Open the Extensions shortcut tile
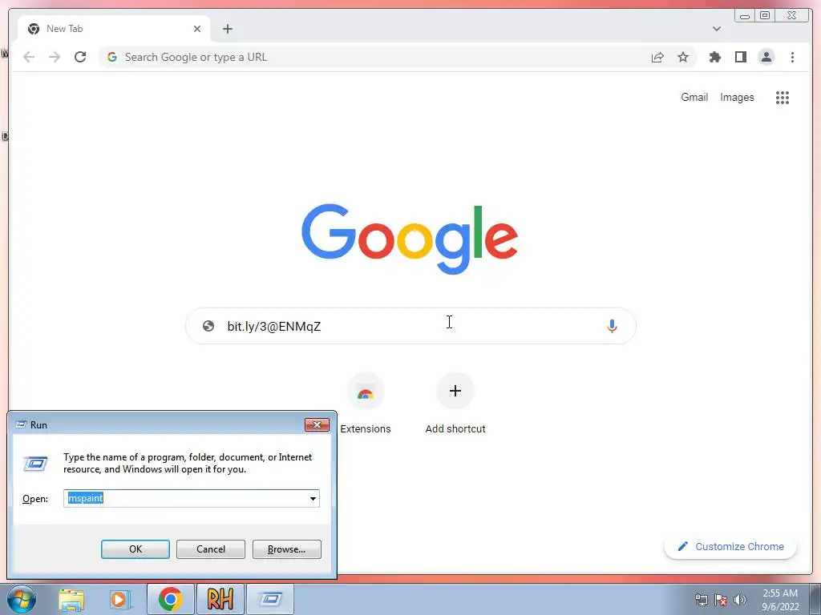 pos(366,404)
